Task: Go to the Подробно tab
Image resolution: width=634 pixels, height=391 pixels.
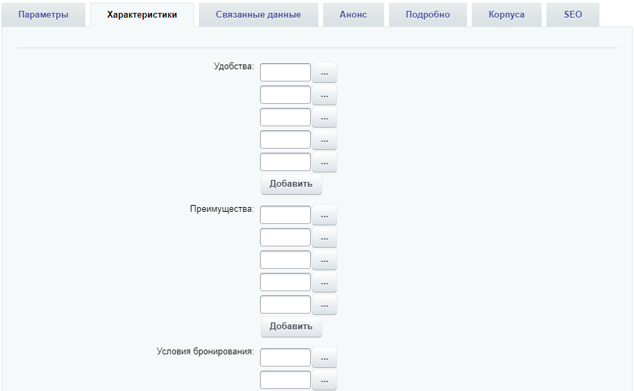Action: coord(428,15)
